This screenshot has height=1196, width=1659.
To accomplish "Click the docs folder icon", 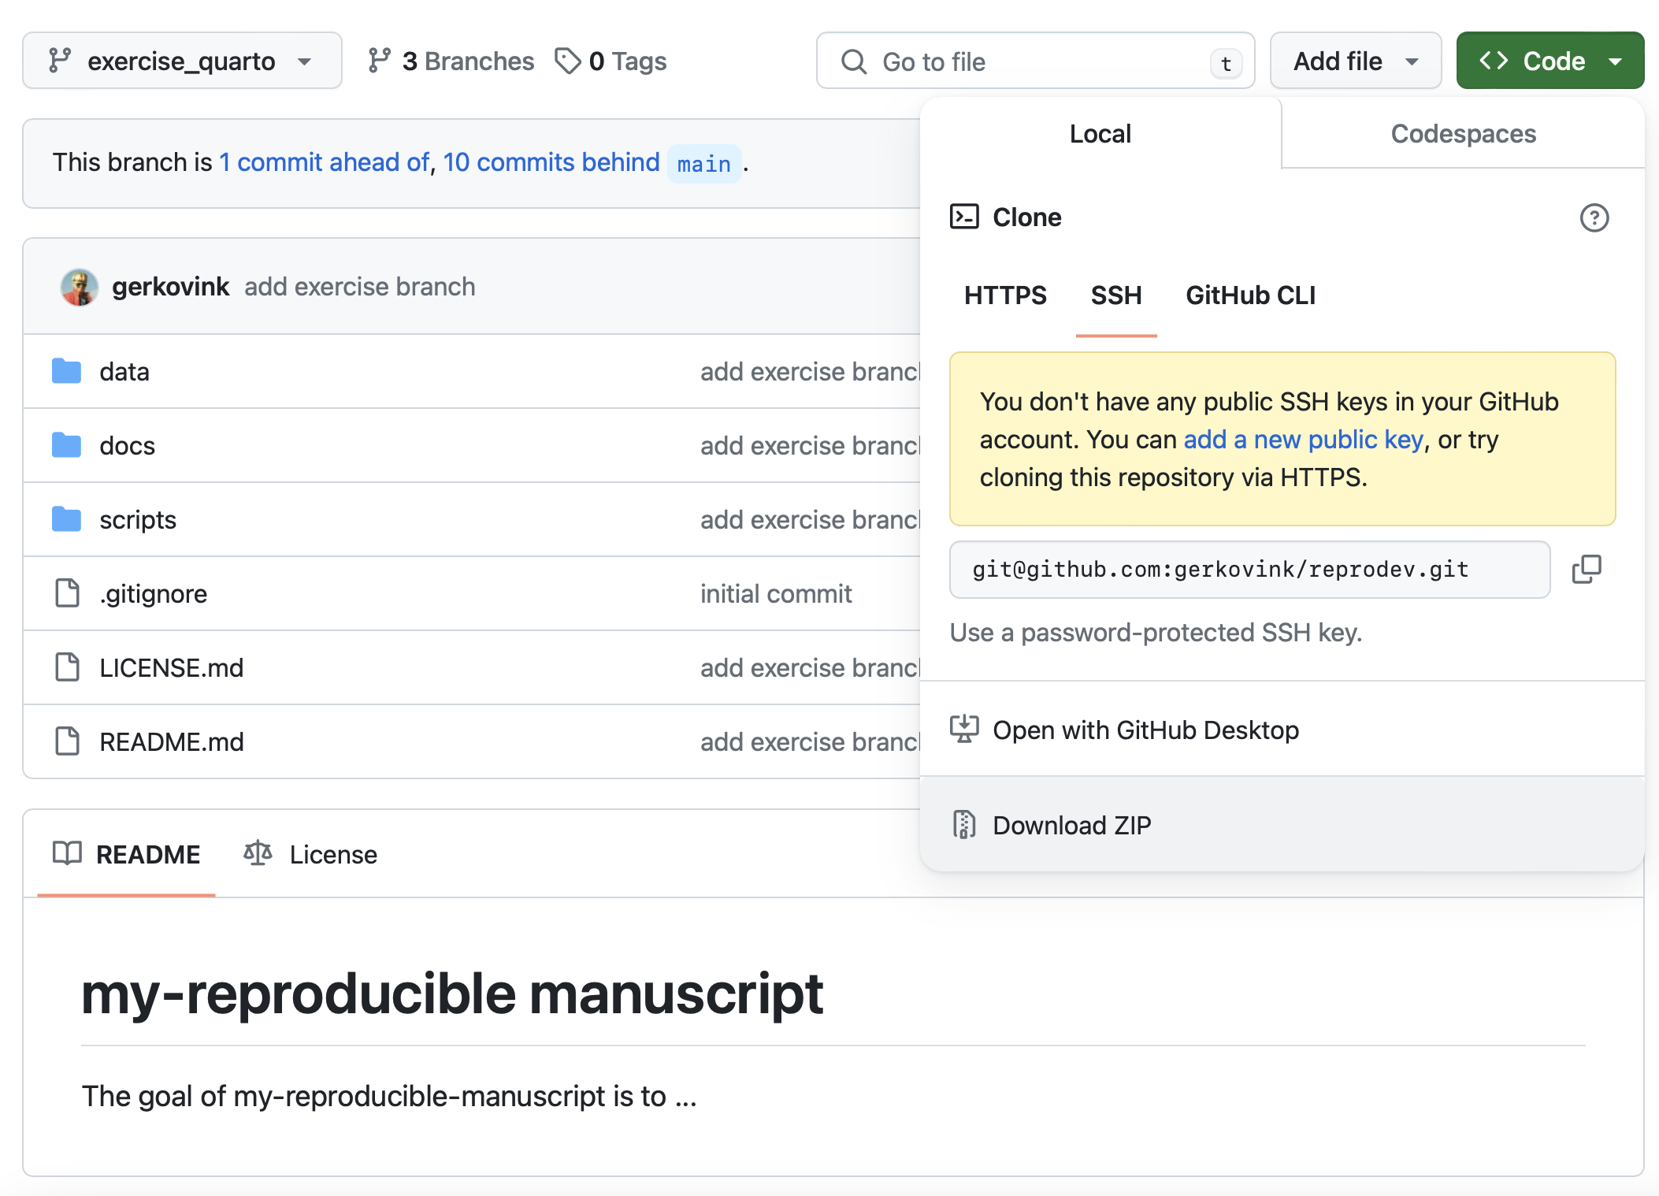I will (67, 445).
